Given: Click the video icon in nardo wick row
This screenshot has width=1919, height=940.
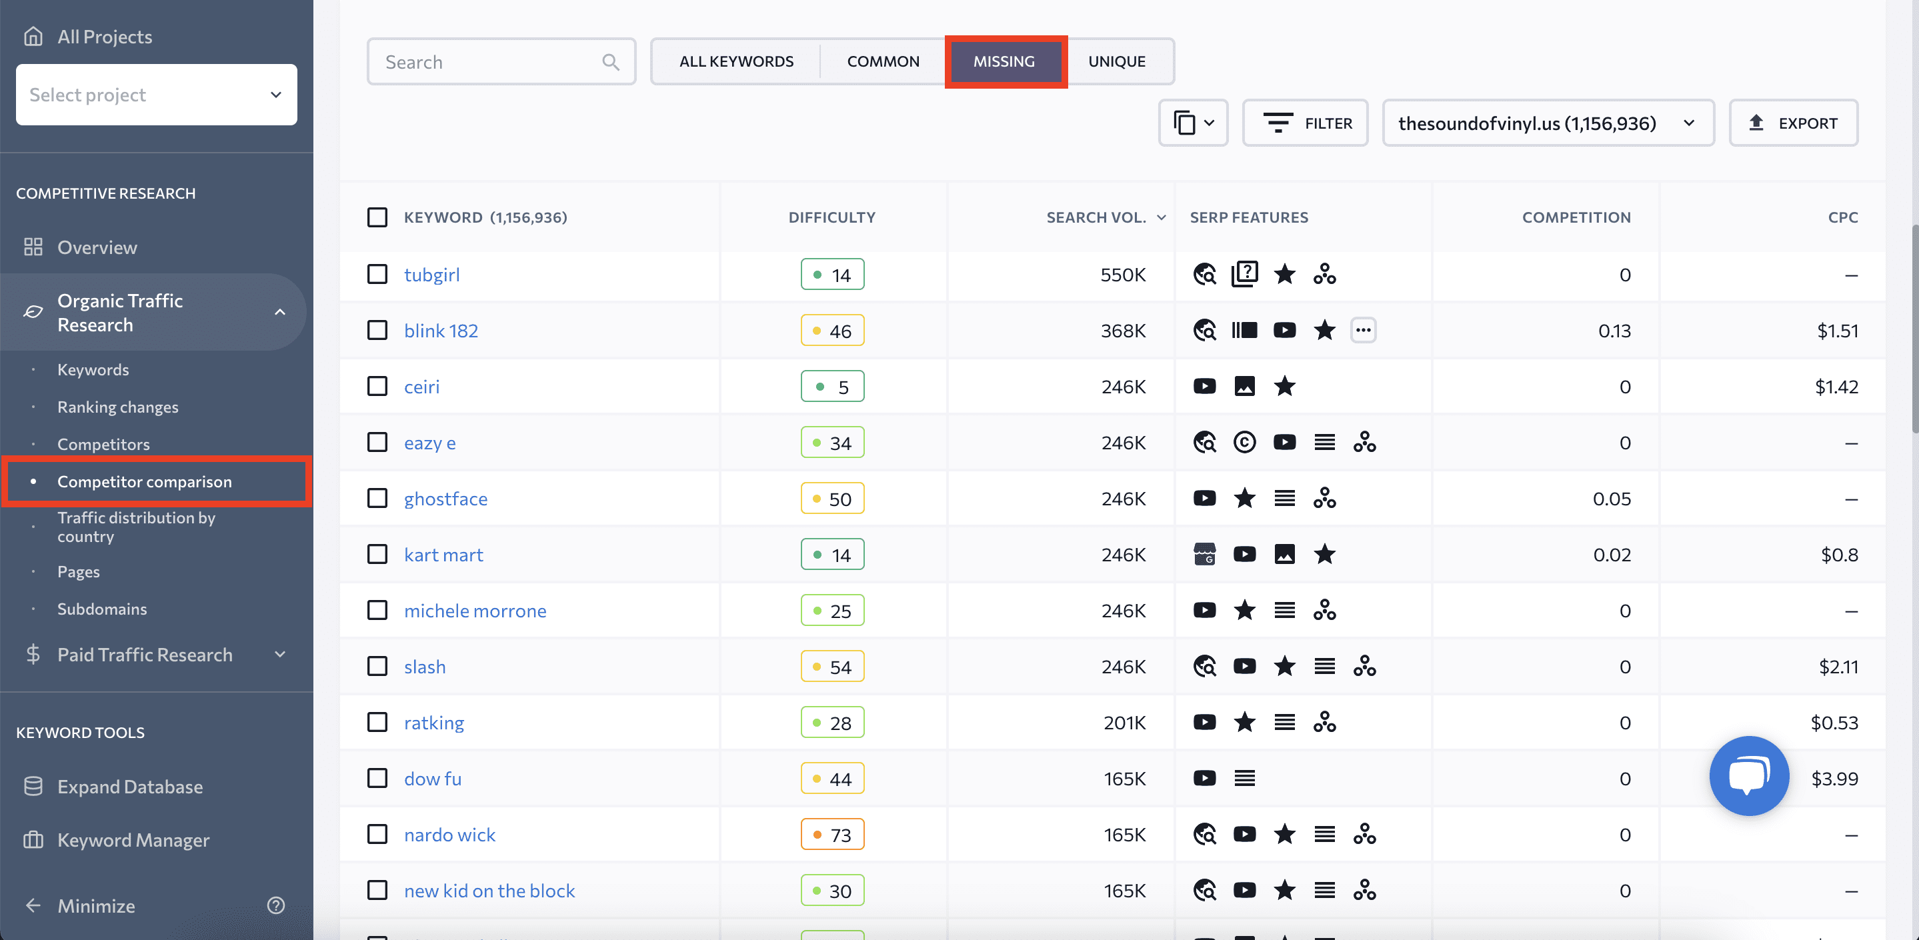Looking at the screenshot, I should point(1244,833).
